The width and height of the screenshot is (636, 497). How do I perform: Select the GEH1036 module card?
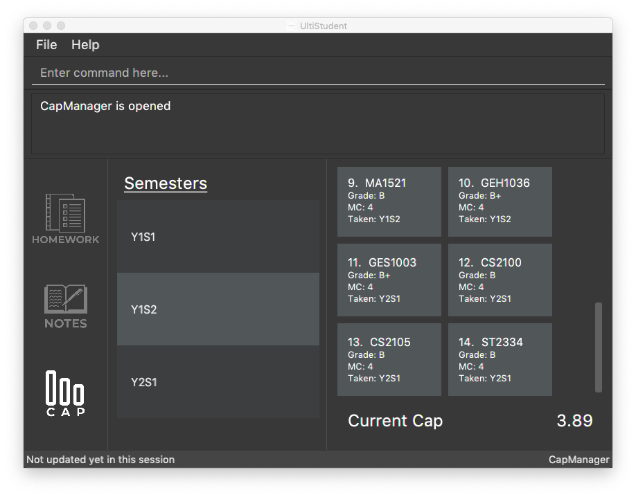(x=500, y=201)
